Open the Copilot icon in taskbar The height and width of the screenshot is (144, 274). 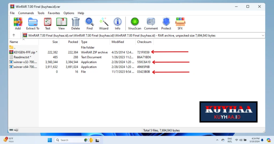269,140
